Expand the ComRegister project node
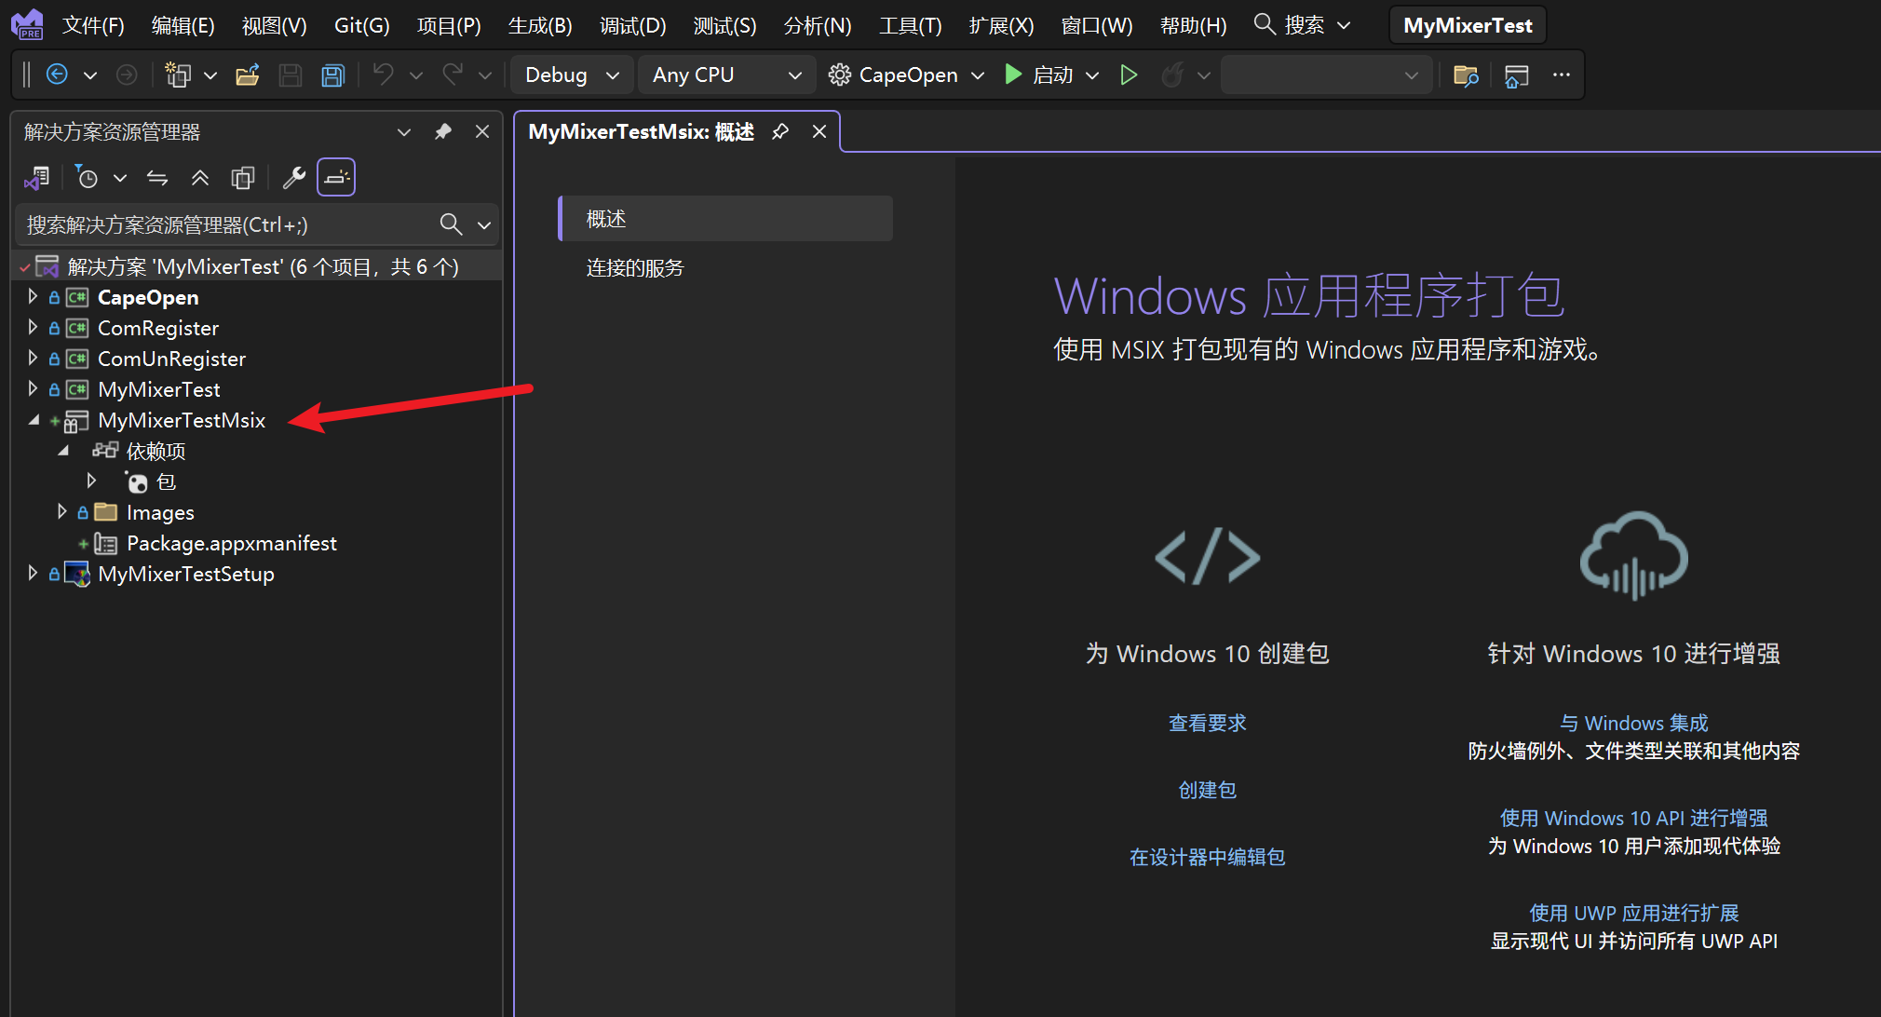 (33, 327)
